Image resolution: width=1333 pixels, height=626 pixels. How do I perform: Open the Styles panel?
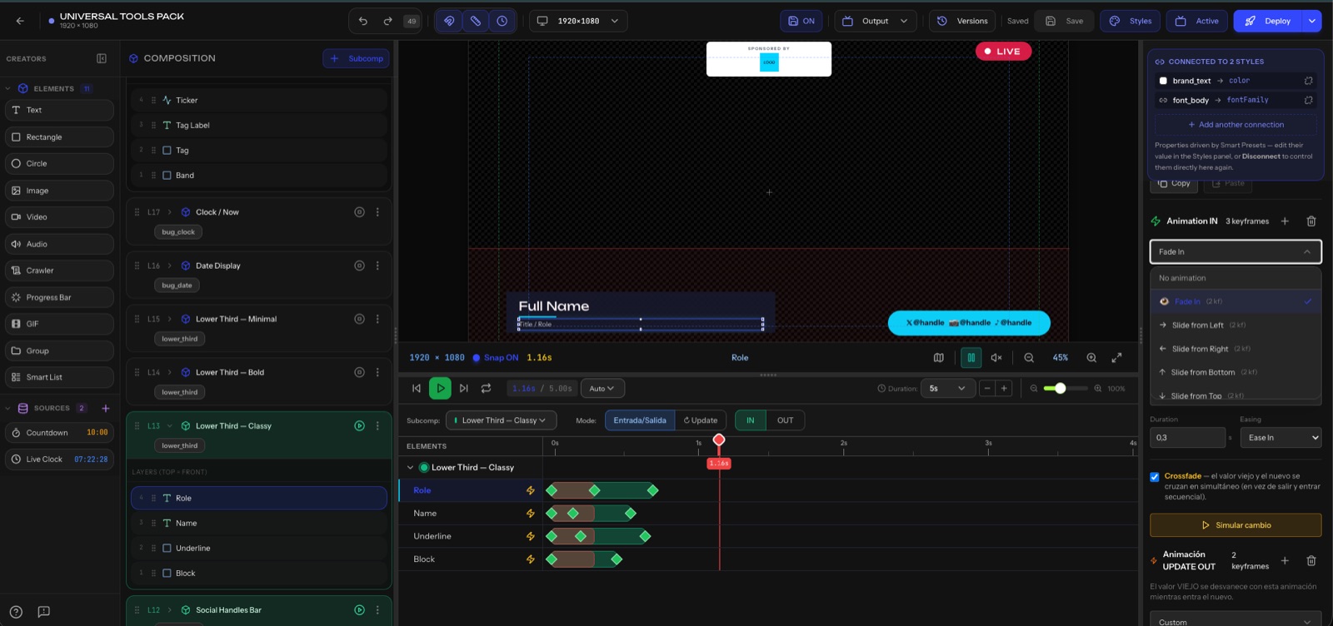coord(1131,21)
